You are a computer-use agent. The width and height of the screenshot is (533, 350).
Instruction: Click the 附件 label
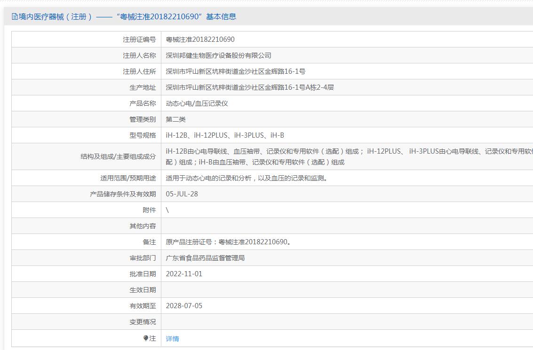pyautogui.click(x=149, y=210)
